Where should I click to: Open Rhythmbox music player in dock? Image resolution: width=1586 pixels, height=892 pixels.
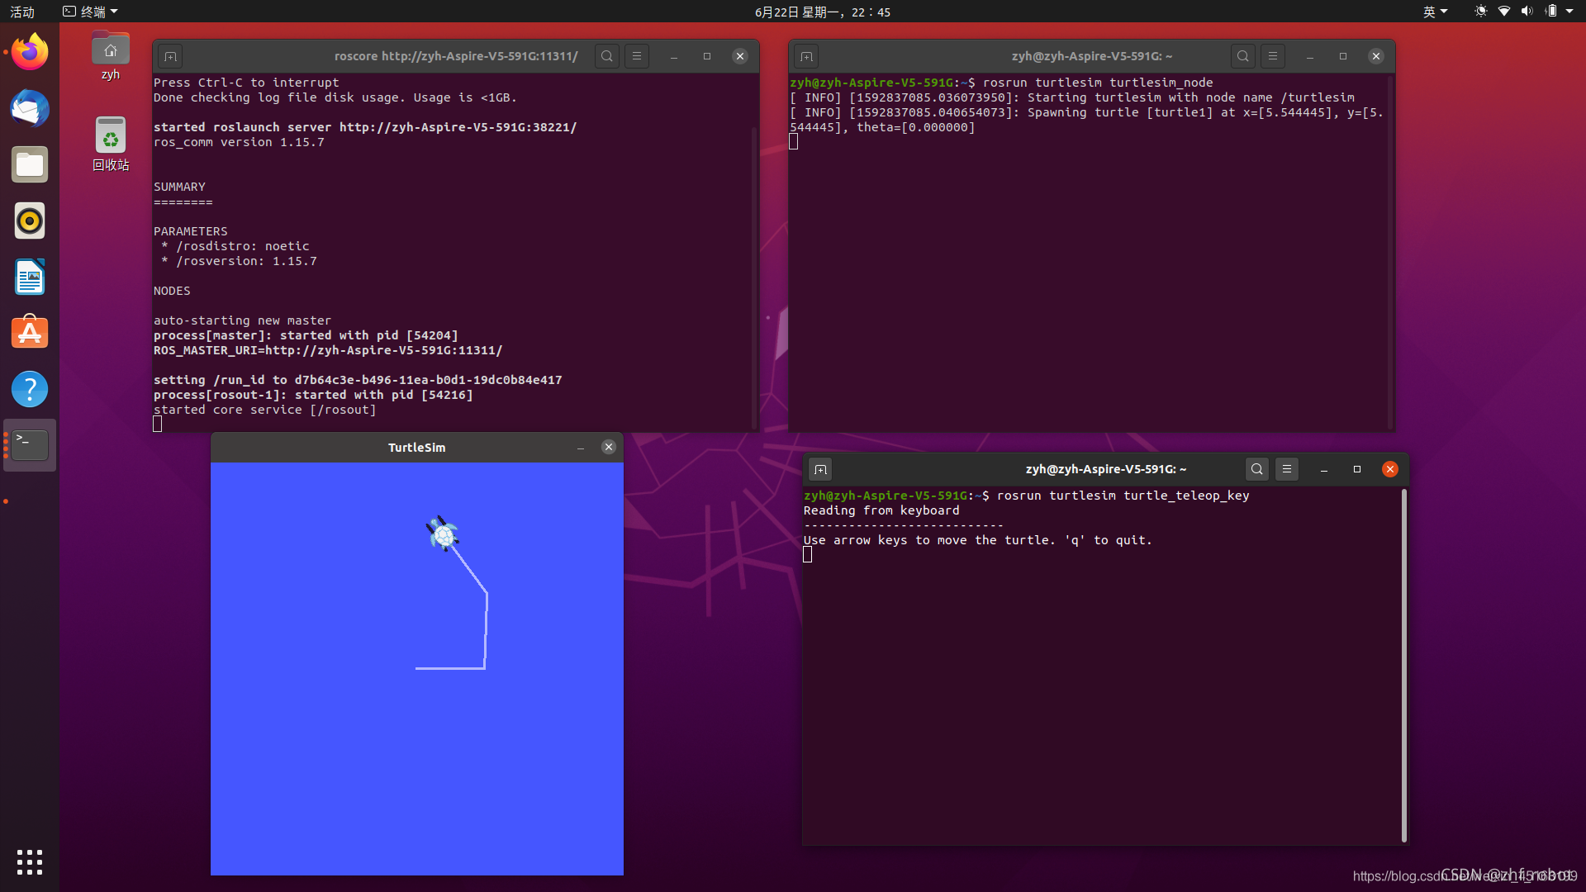[x=30, y=221]
